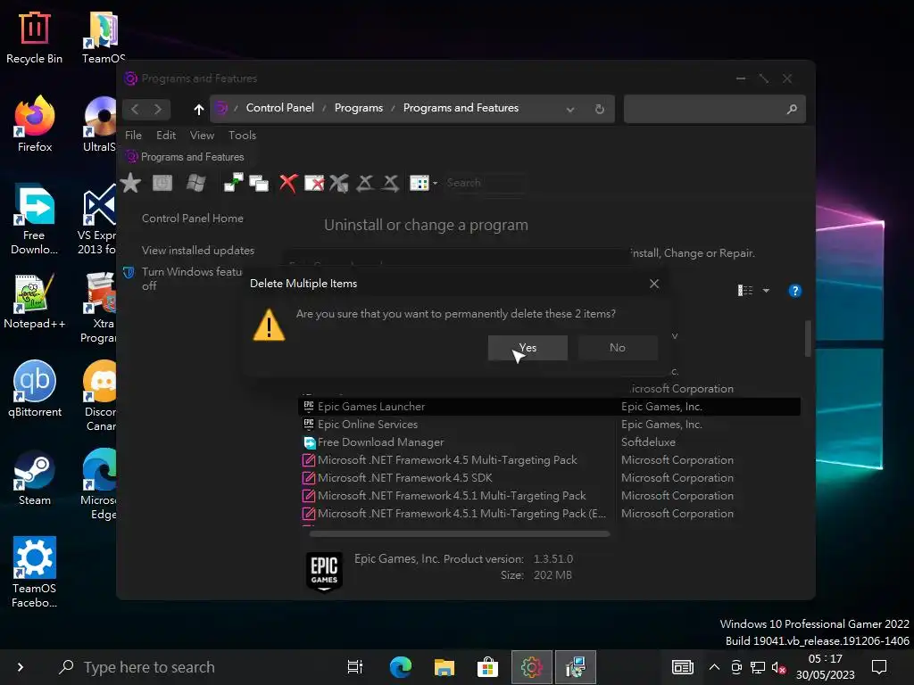
Task: Expand the views layout dropdown arrow
Action: click(435, 184)
